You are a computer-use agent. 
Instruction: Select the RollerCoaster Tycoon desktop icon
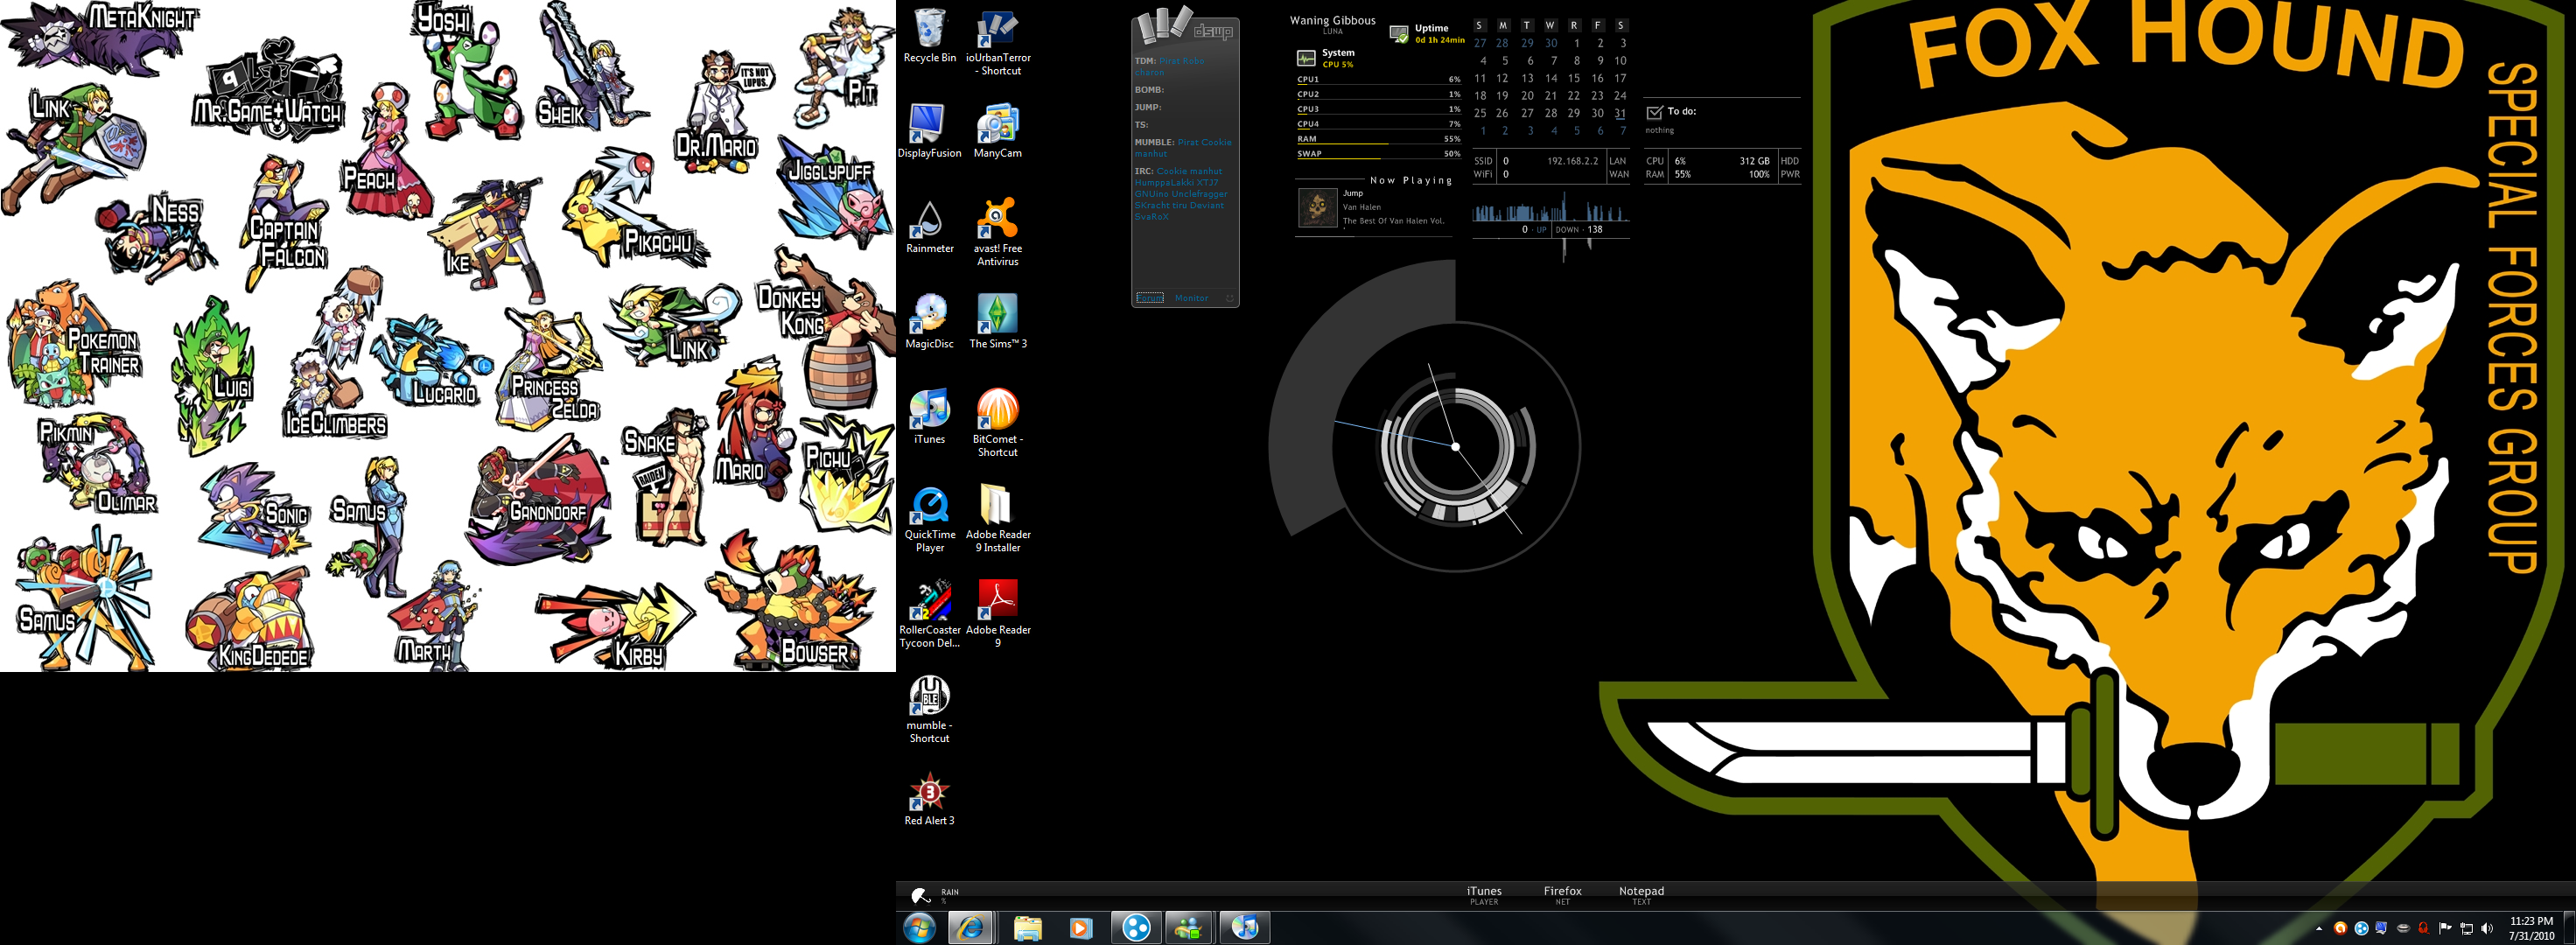coord(929,614)
